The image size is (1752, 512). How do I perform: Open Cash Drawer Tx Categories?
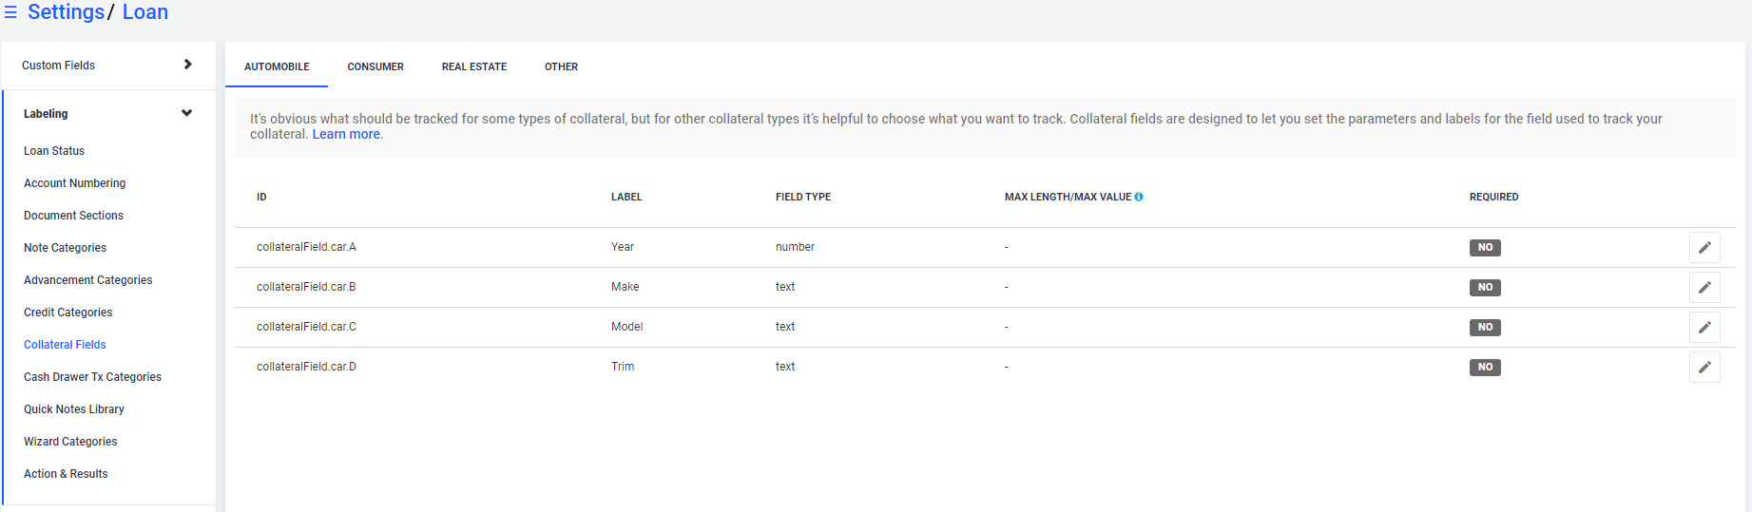[x=92, y=377]
